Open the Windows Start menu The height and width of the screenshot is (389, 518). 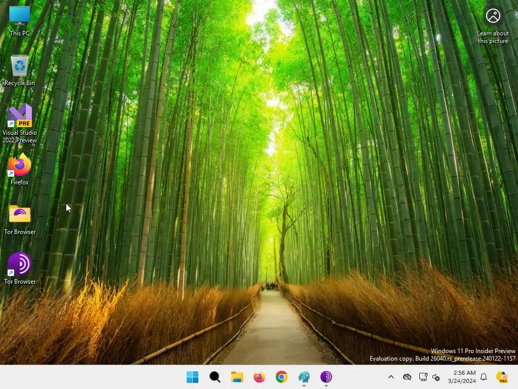click(192, 377)
